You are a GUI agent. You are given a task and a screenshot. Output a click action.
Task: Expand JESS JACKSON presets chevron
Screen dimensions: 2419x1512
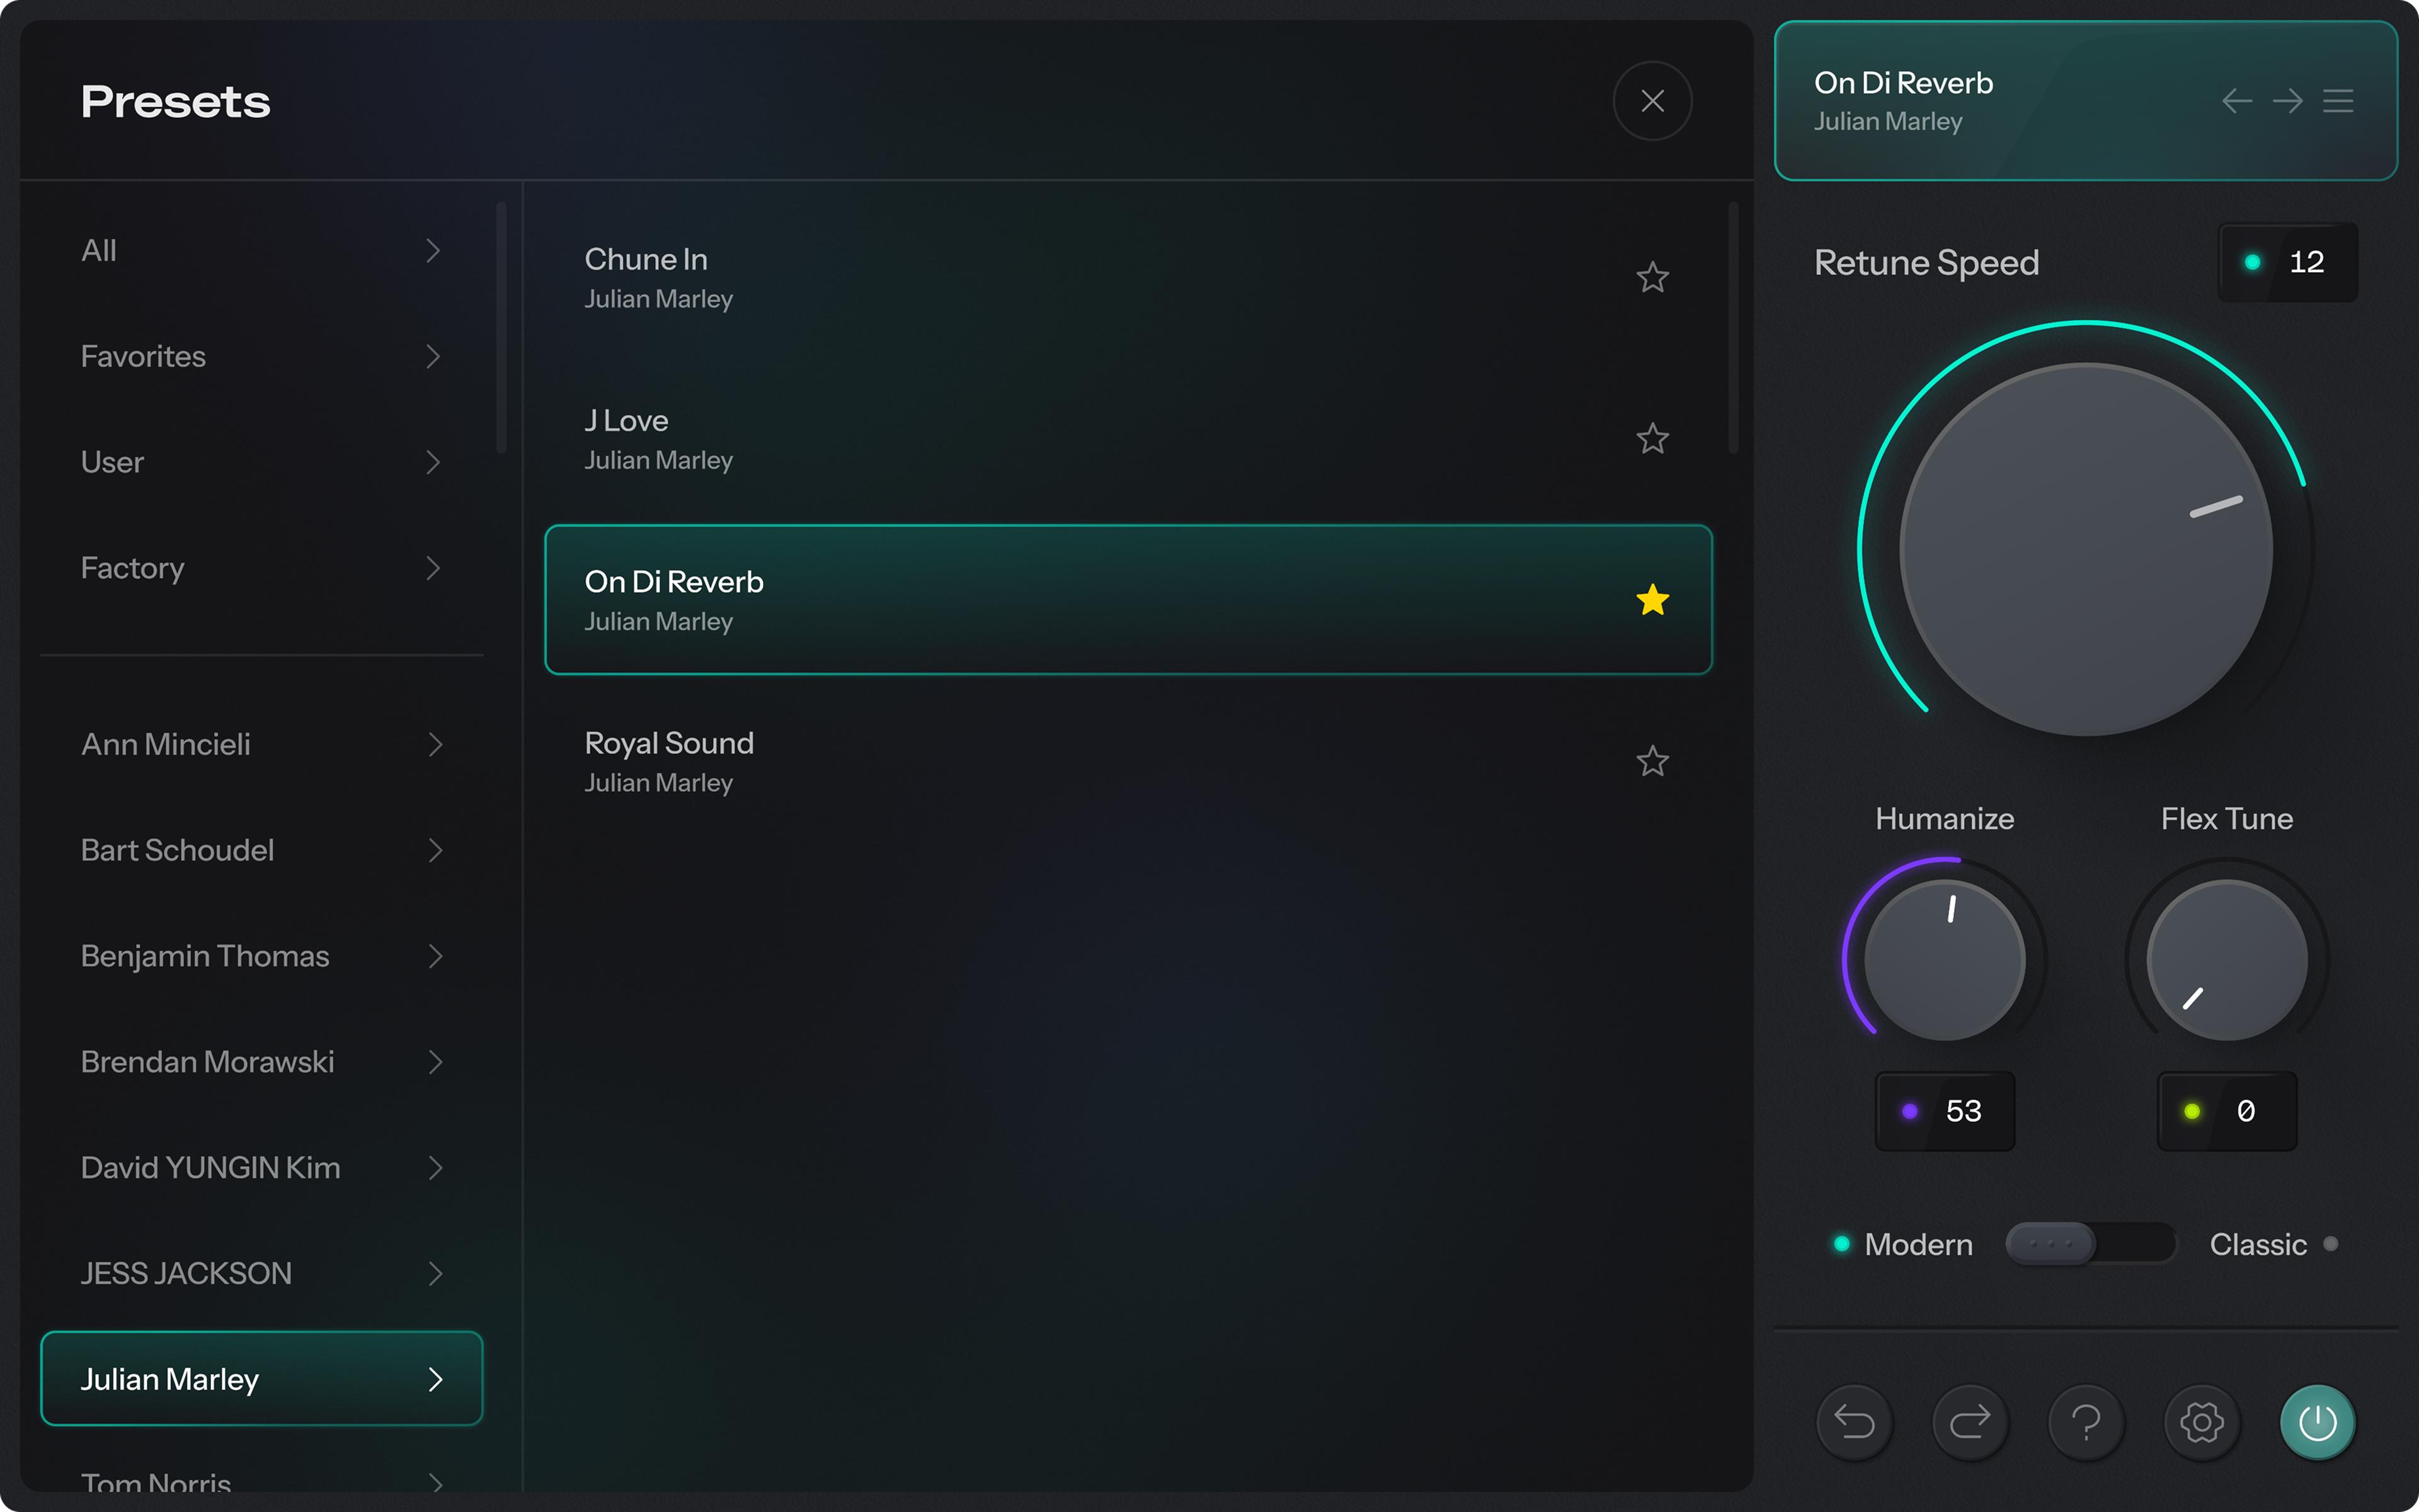coord(435,1274)
